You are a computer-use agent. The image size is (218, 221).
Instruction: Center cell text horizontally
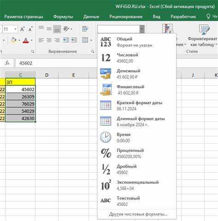[x=49, y=40]
